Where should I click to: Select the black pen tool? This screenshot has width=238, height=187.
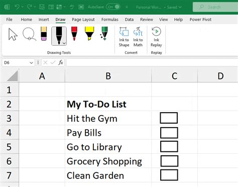pyautogui.click(x=59, y=36)
